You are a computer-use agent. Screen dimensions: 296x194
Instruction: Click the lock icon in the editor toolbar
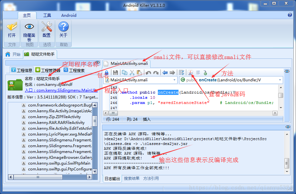click(x=107, y=73)
